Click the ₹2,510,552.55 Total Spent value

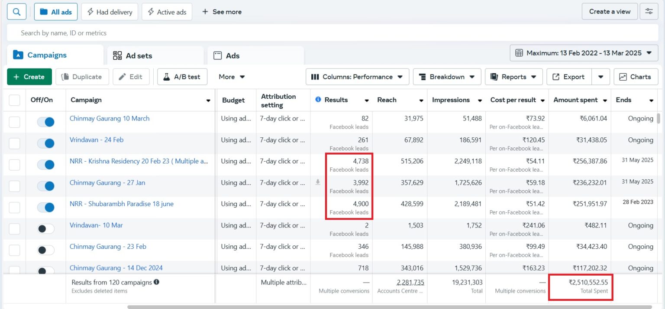click(588, 282)
